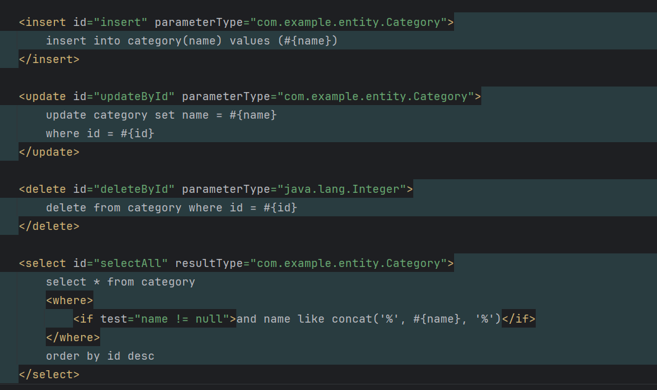Click resultType="com.example.entity.Category" attribute
The image size is (657, 390).
pyautogui.click(x=311, y=263)
